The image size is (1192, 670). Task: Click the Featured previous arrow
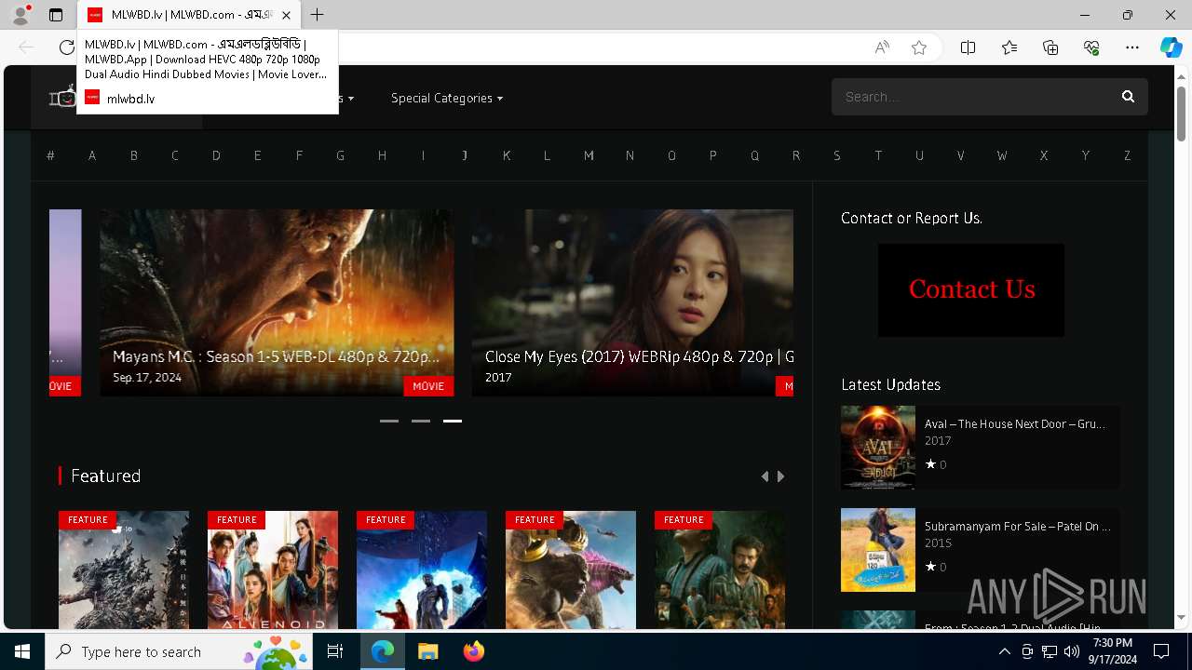pyautogui.click(x=765, y=476)
